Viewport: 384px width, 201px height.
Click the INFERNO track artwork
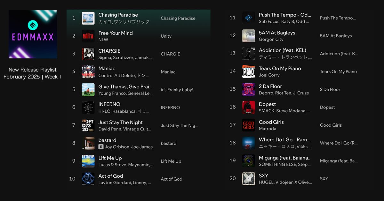coord(88,108)
